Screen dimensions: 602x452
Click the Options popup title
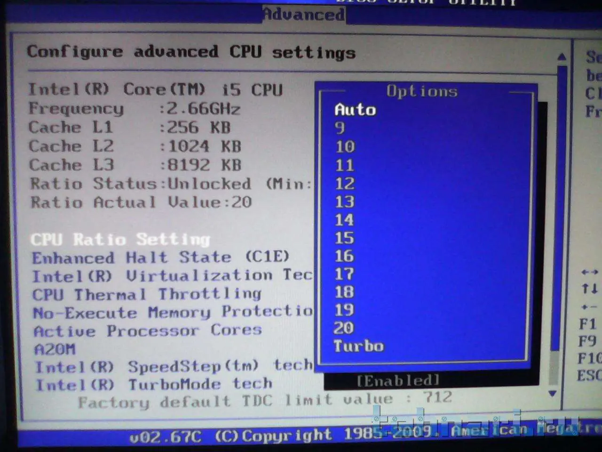coord(422,91)
